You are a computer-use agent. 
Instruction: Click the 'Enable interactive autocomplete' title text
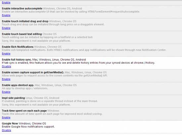[22, 9]
